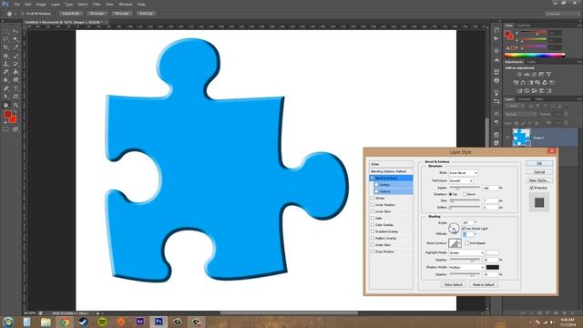Add a Brightness/Contrast adjustment
The image size is (583, 328).
(x=519, y=75)
